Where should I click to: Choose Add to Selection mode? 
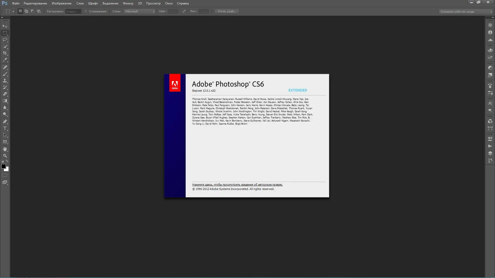point(26,11)
